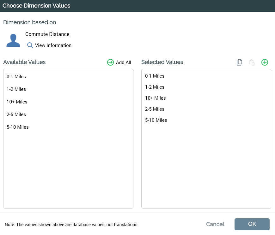Highlight 1-2 Miles in Selected Values
Image resolution: width=275 pixels, height=235 pixels.
click(155, 87)
